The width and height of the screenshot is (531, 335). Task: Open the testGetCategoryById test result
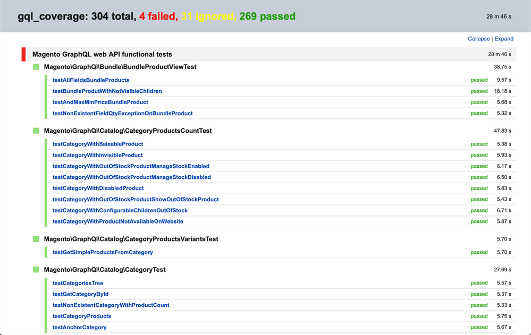coord(80,294)
